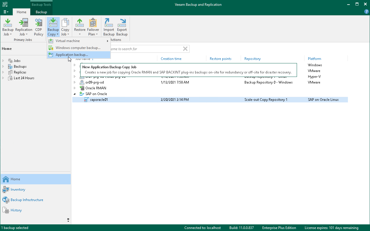370x231 pixels.
Task: Select Last 24 Hours tree item
Action: coord(24,78)
